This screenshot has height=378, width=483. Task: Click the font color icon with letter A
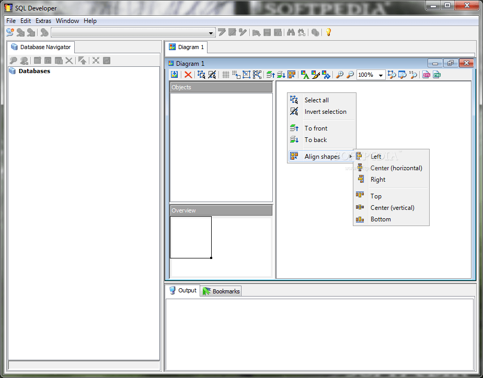pos(305,75)
